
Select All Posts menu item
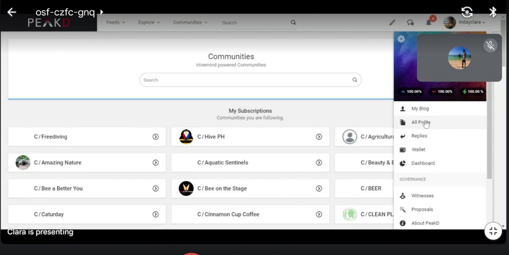440,122
